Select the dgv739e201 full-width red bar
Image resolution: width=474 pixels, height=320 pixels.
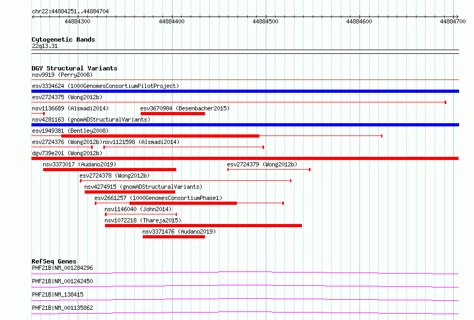(245, 158)
